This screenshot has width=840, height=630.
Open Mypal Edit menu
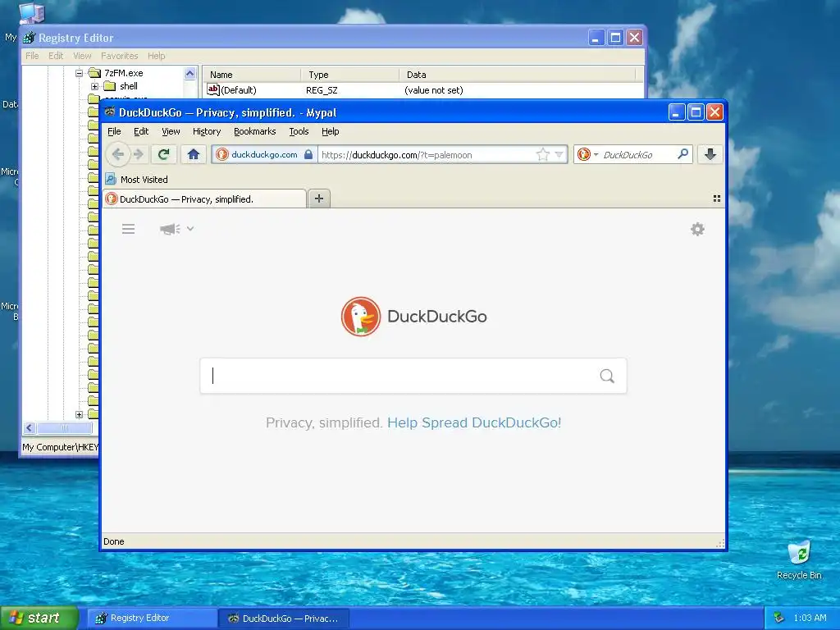point(141,131)
